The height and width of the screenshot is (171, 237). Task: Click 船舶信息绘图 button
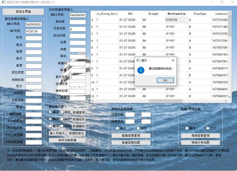tap(131, 143)
